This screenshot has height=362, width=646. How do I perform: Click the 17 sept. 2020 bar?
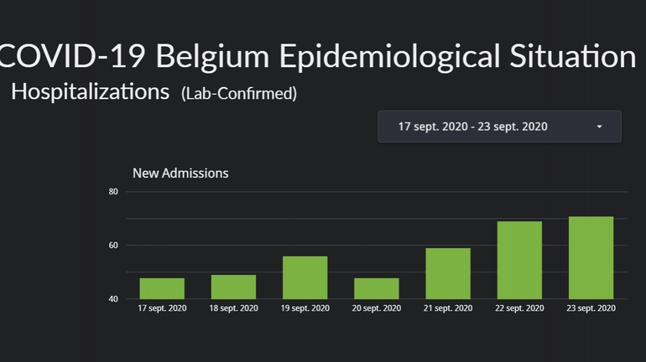162,288
